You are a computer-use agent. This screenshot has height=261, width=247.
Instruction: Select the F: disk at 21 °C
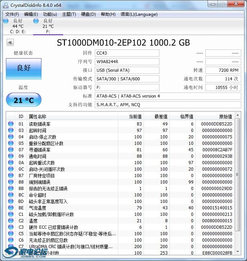pyautogui.click(x=48, y=26)
